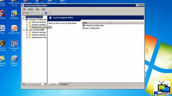The width and height of the screenshot is (172, 96).
Task: Expand Administrative Templates under User Configuration
Action: coord(27,37)
